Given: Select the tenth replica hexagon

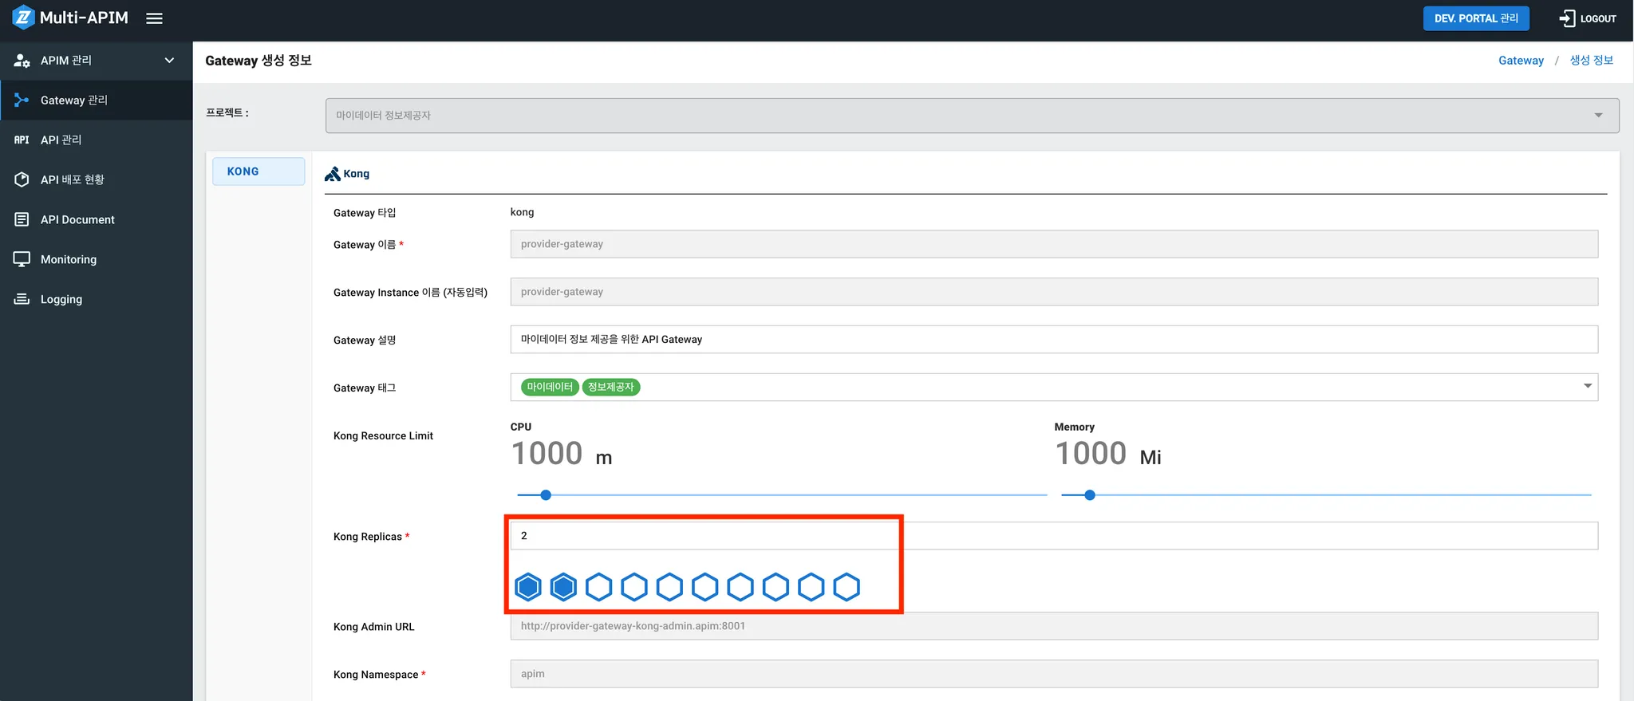Looking at the screenshot, I should click(847, 587).
